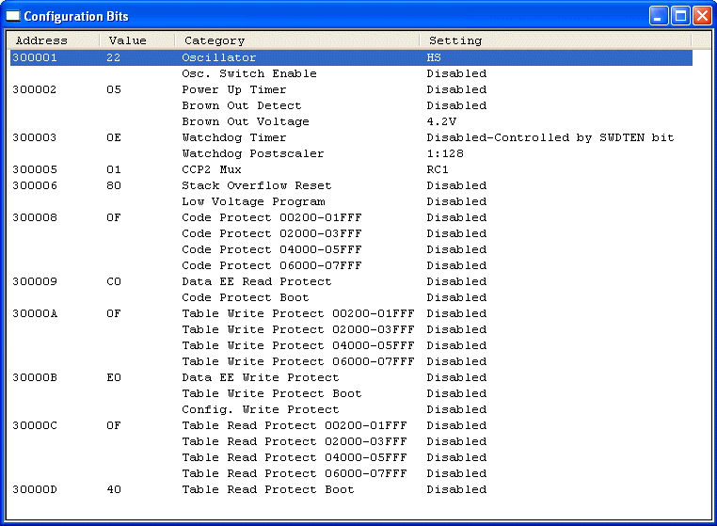
Task: Select Table Write Protect 04000-05FFF row
Action: [351, 345]
